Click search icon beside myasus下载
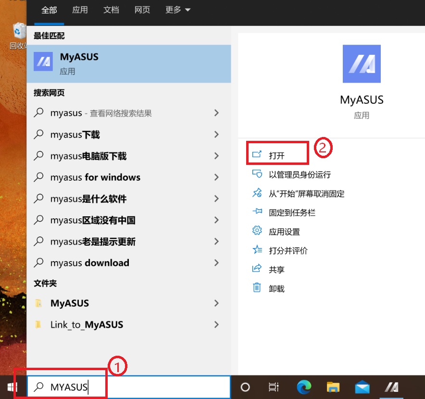The image size is (425, 399). pyautogui.click(x=38, y=134)
